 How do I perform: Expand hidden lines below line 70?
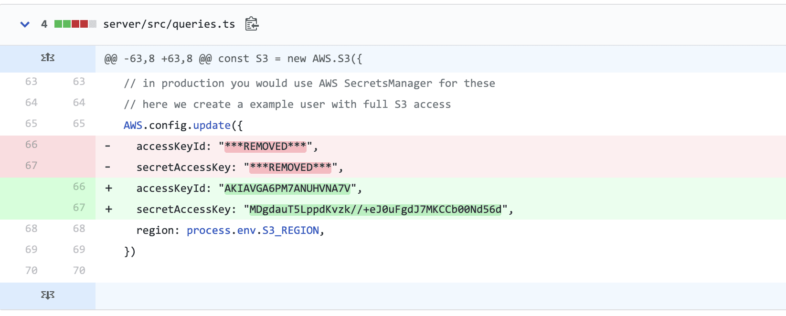48,295
